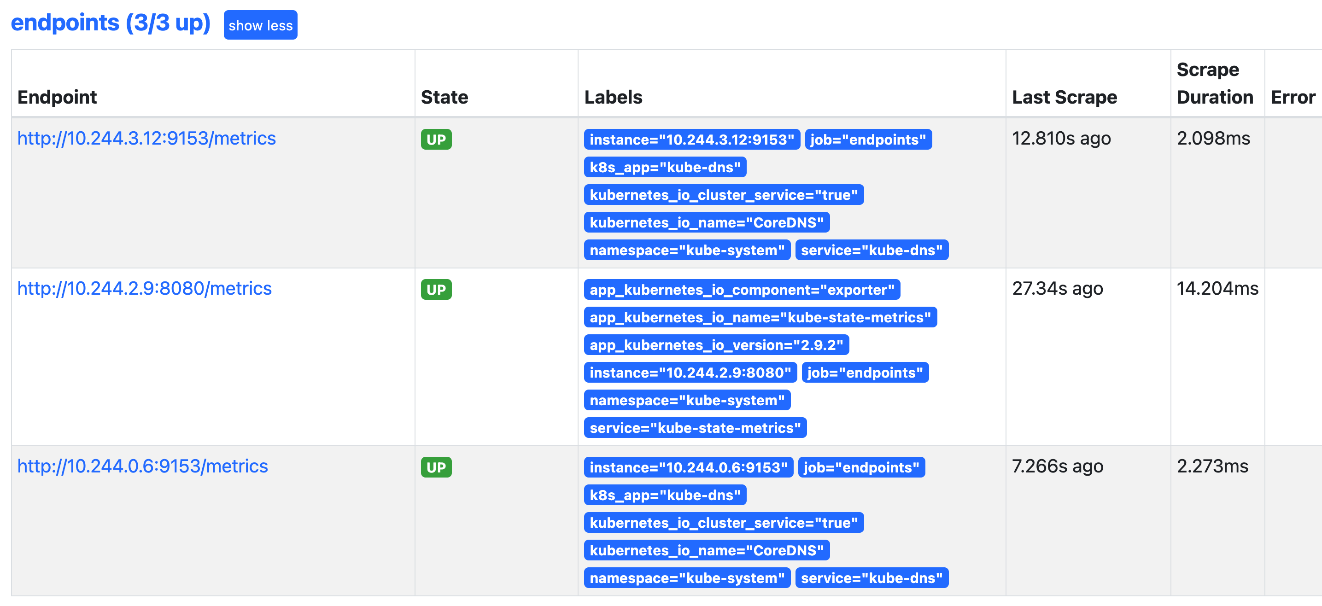Click the app_kubernetes_io_component="exporter" label
This screenshot has width=1322, height=606.
742,290
